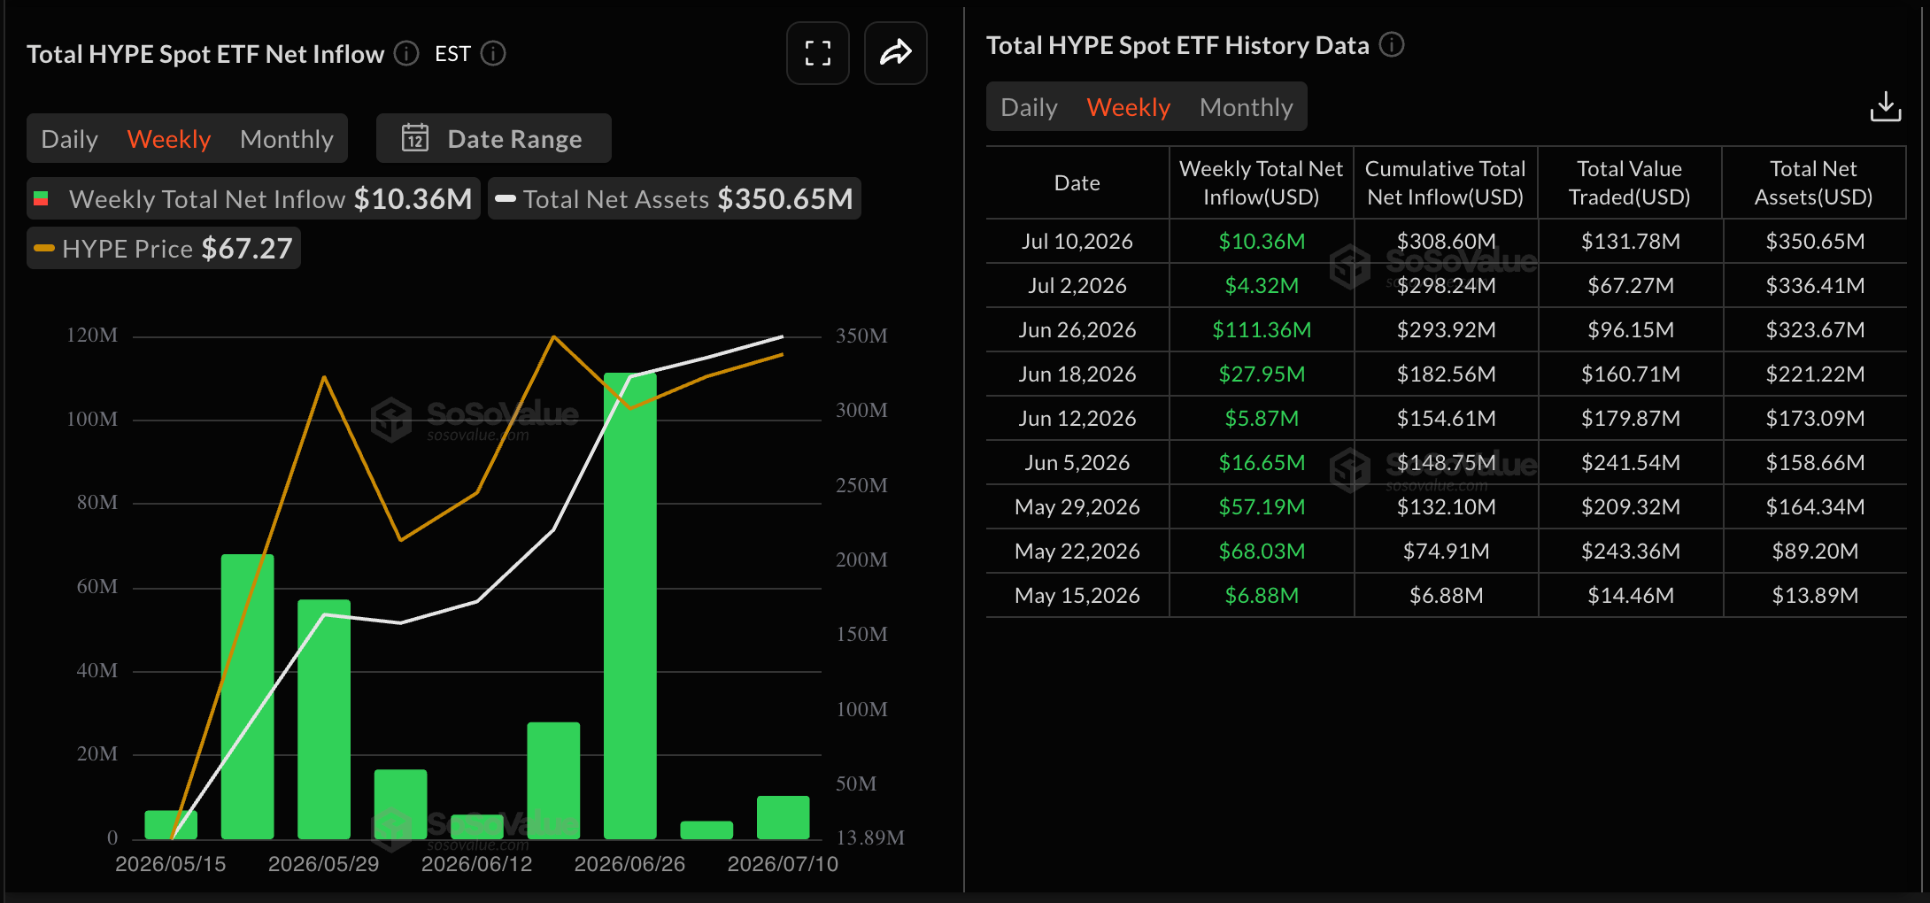1930x903 pixels.
Task: Click info icon beside History Data title
Action: (x=1392, y=44)
